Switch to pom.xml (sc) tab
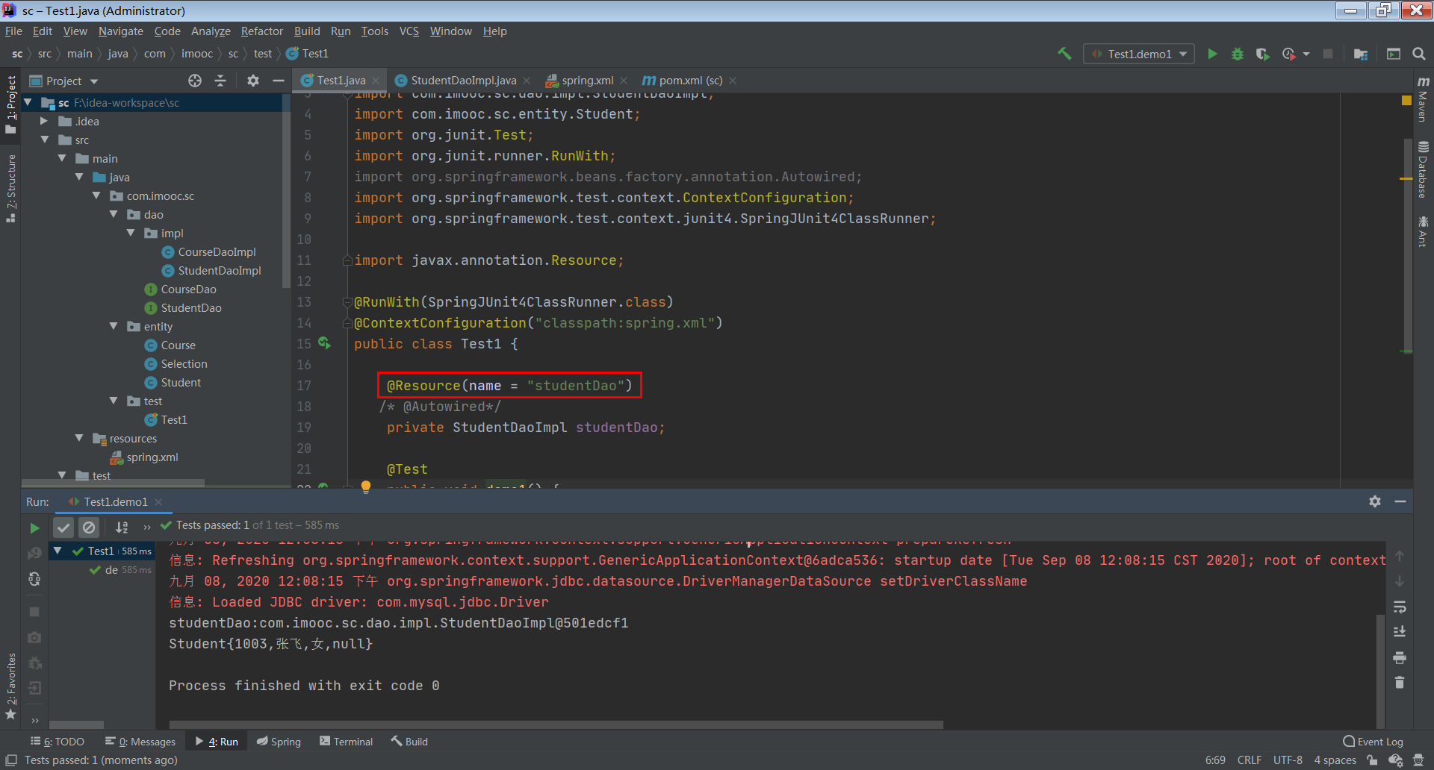1434x770 pixels. 690,81
